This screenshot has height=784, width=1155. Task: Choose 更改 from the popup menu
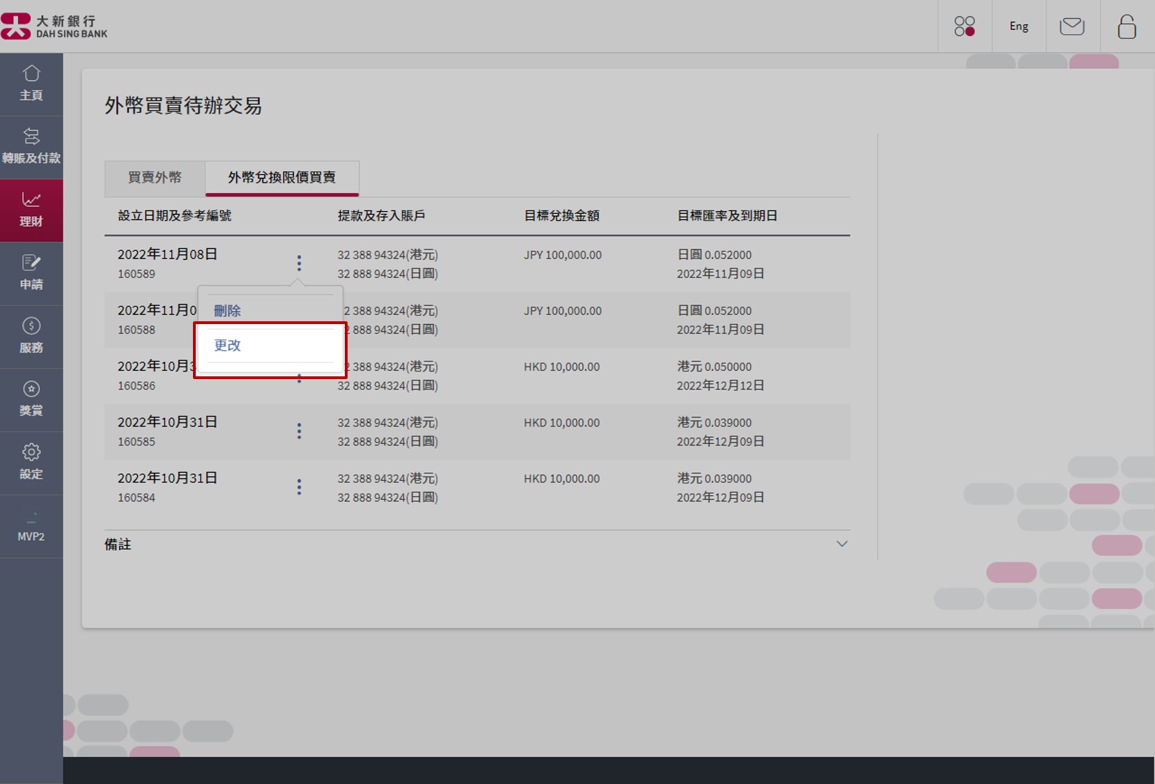228,346
